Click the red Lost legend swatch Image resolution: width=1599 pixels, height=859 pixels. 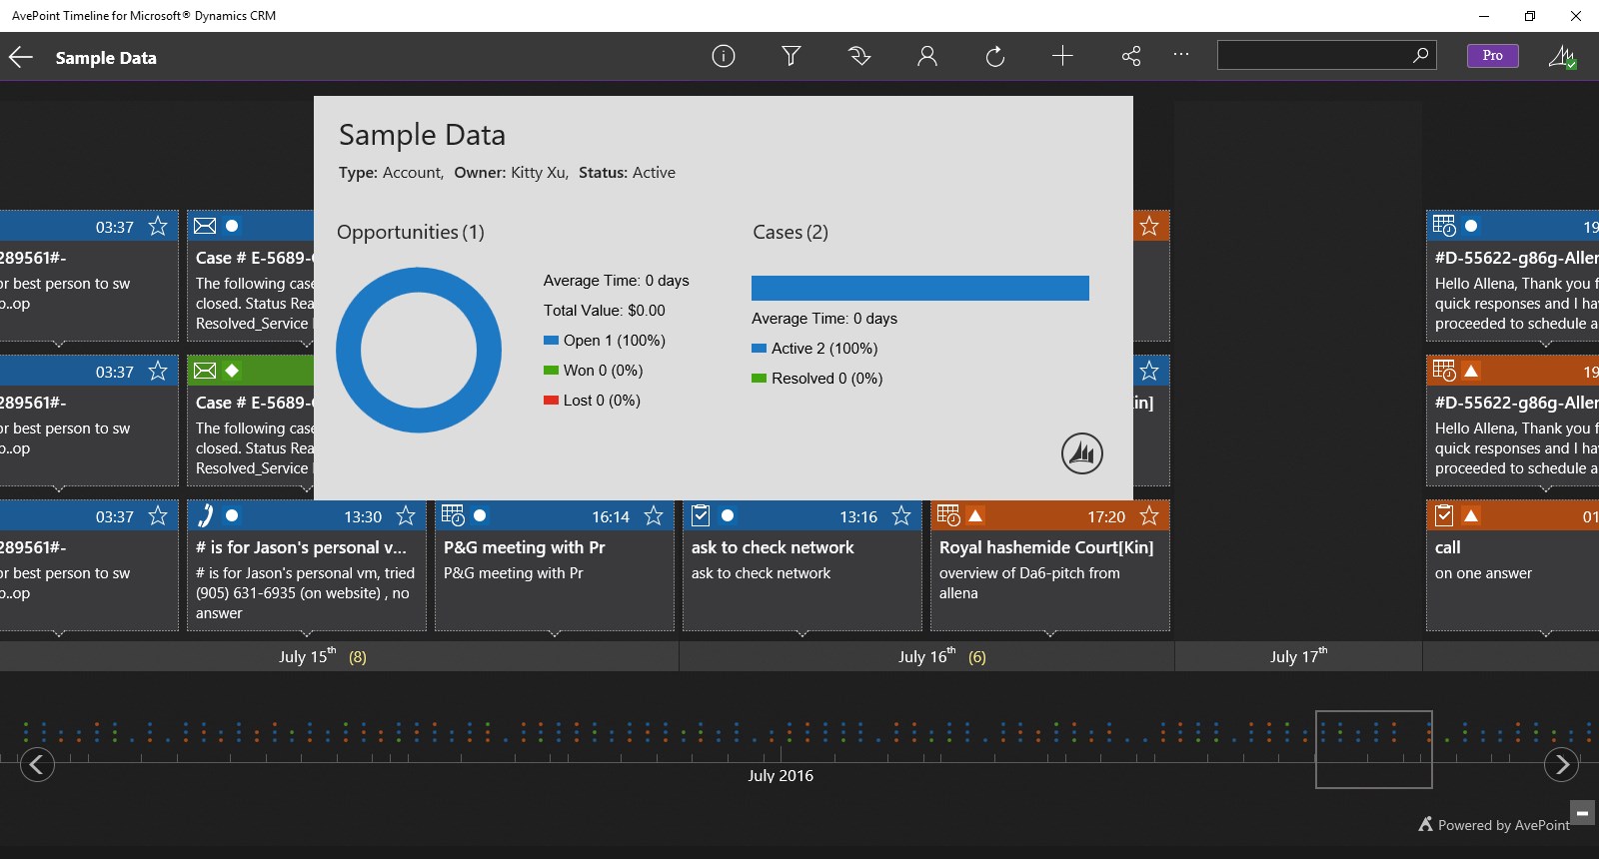pyautogui.click(x=551, y=401)
